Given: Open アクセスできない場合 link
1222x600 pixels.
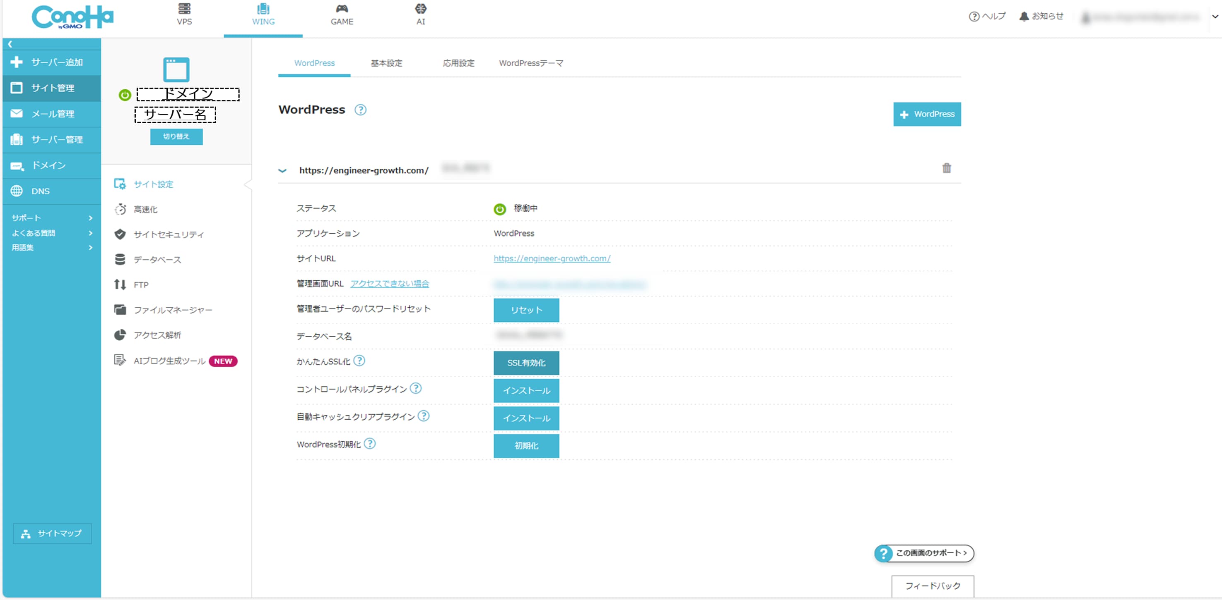Looking at the screenshot, I should tap(390, 284).
